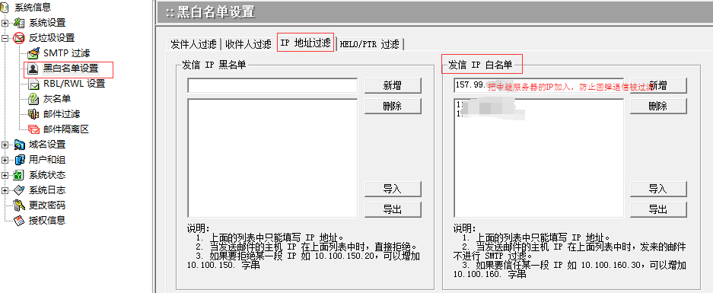Click 删除 in the IP blacklist panel

[x=393, y=106]
